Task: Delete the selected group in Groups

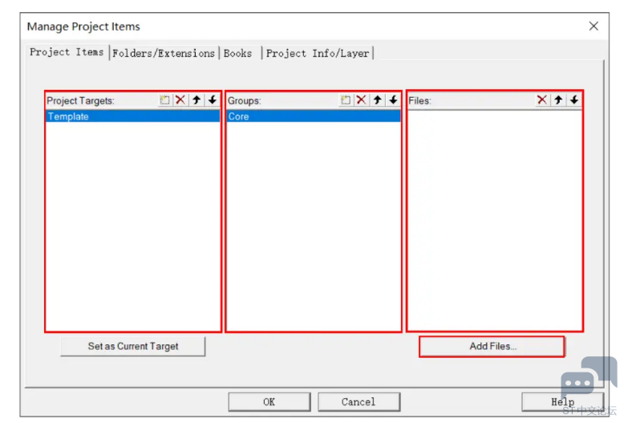Action: coord(362,100)
